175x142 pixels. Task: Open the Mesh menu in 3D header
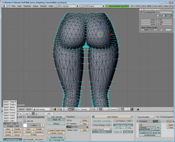click(x=29, y=109)
